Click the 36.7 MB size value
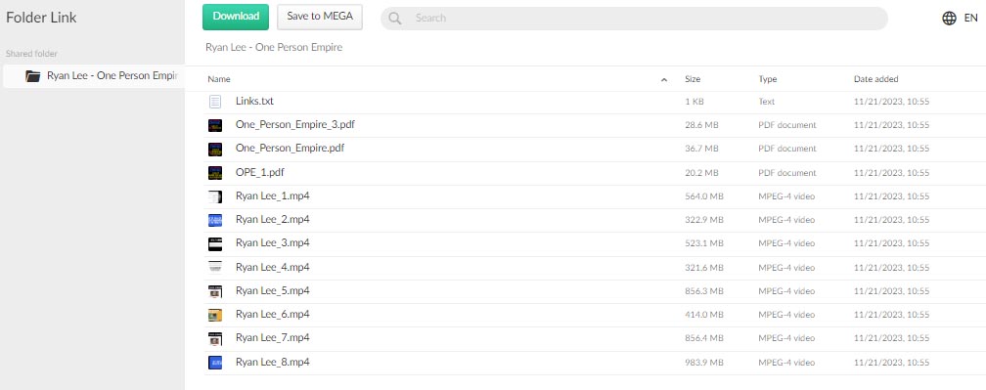This screenshot has height=390, width=986. click(701, 149)
